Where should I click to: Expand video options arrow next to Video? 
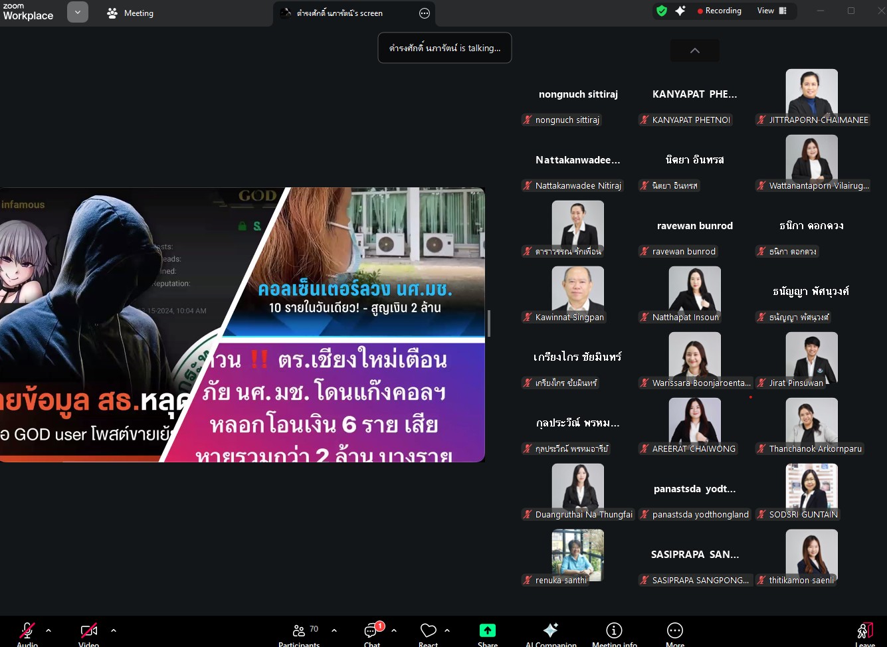pos(114,630)
